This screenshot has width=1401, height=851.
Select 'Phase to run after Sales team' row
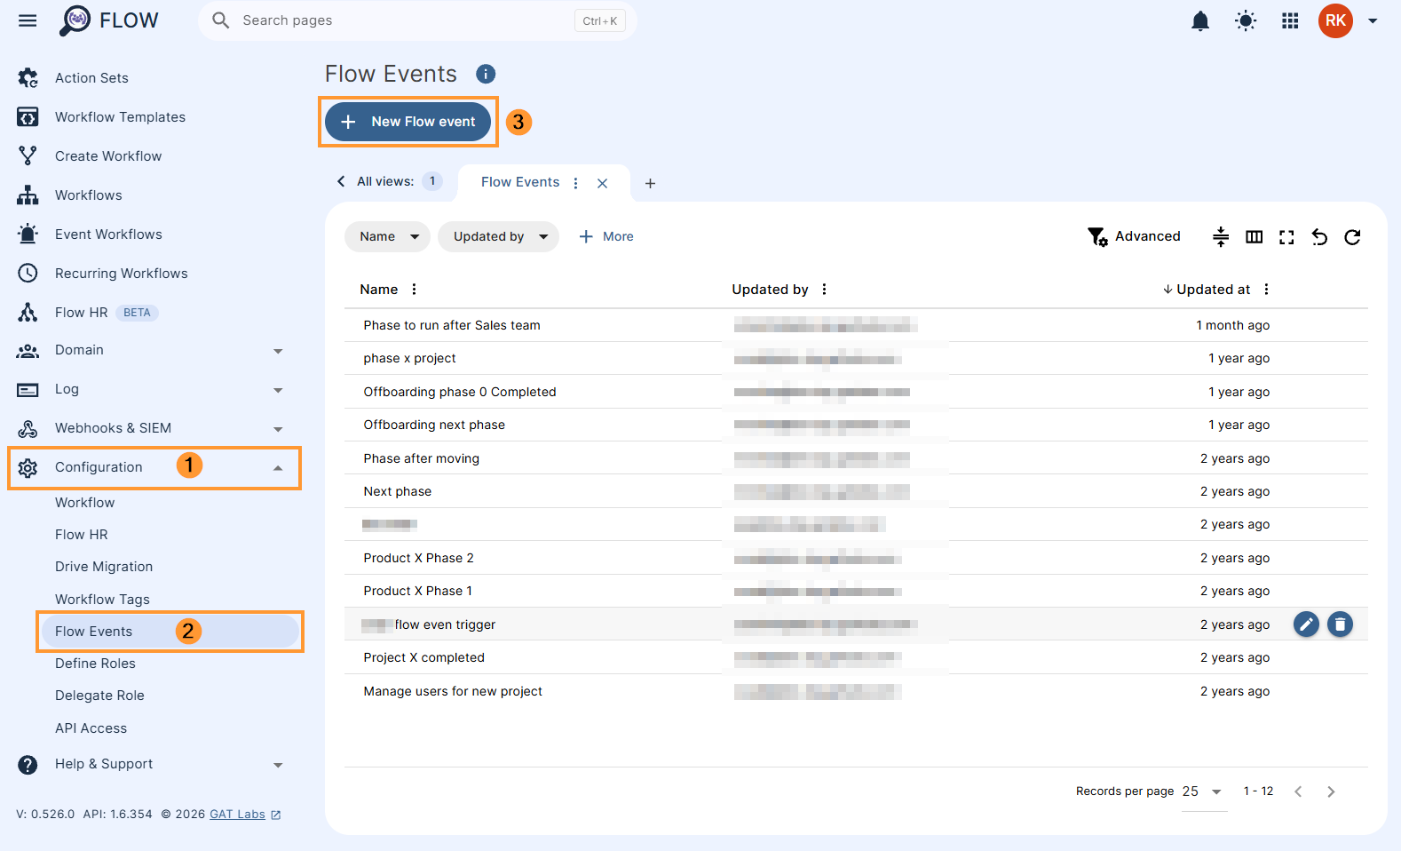coord(856,325)
